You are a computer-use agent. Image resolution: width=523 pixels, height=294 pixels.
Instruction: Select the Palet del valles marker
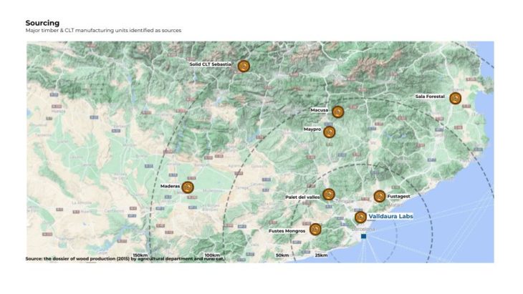[329, 194]
